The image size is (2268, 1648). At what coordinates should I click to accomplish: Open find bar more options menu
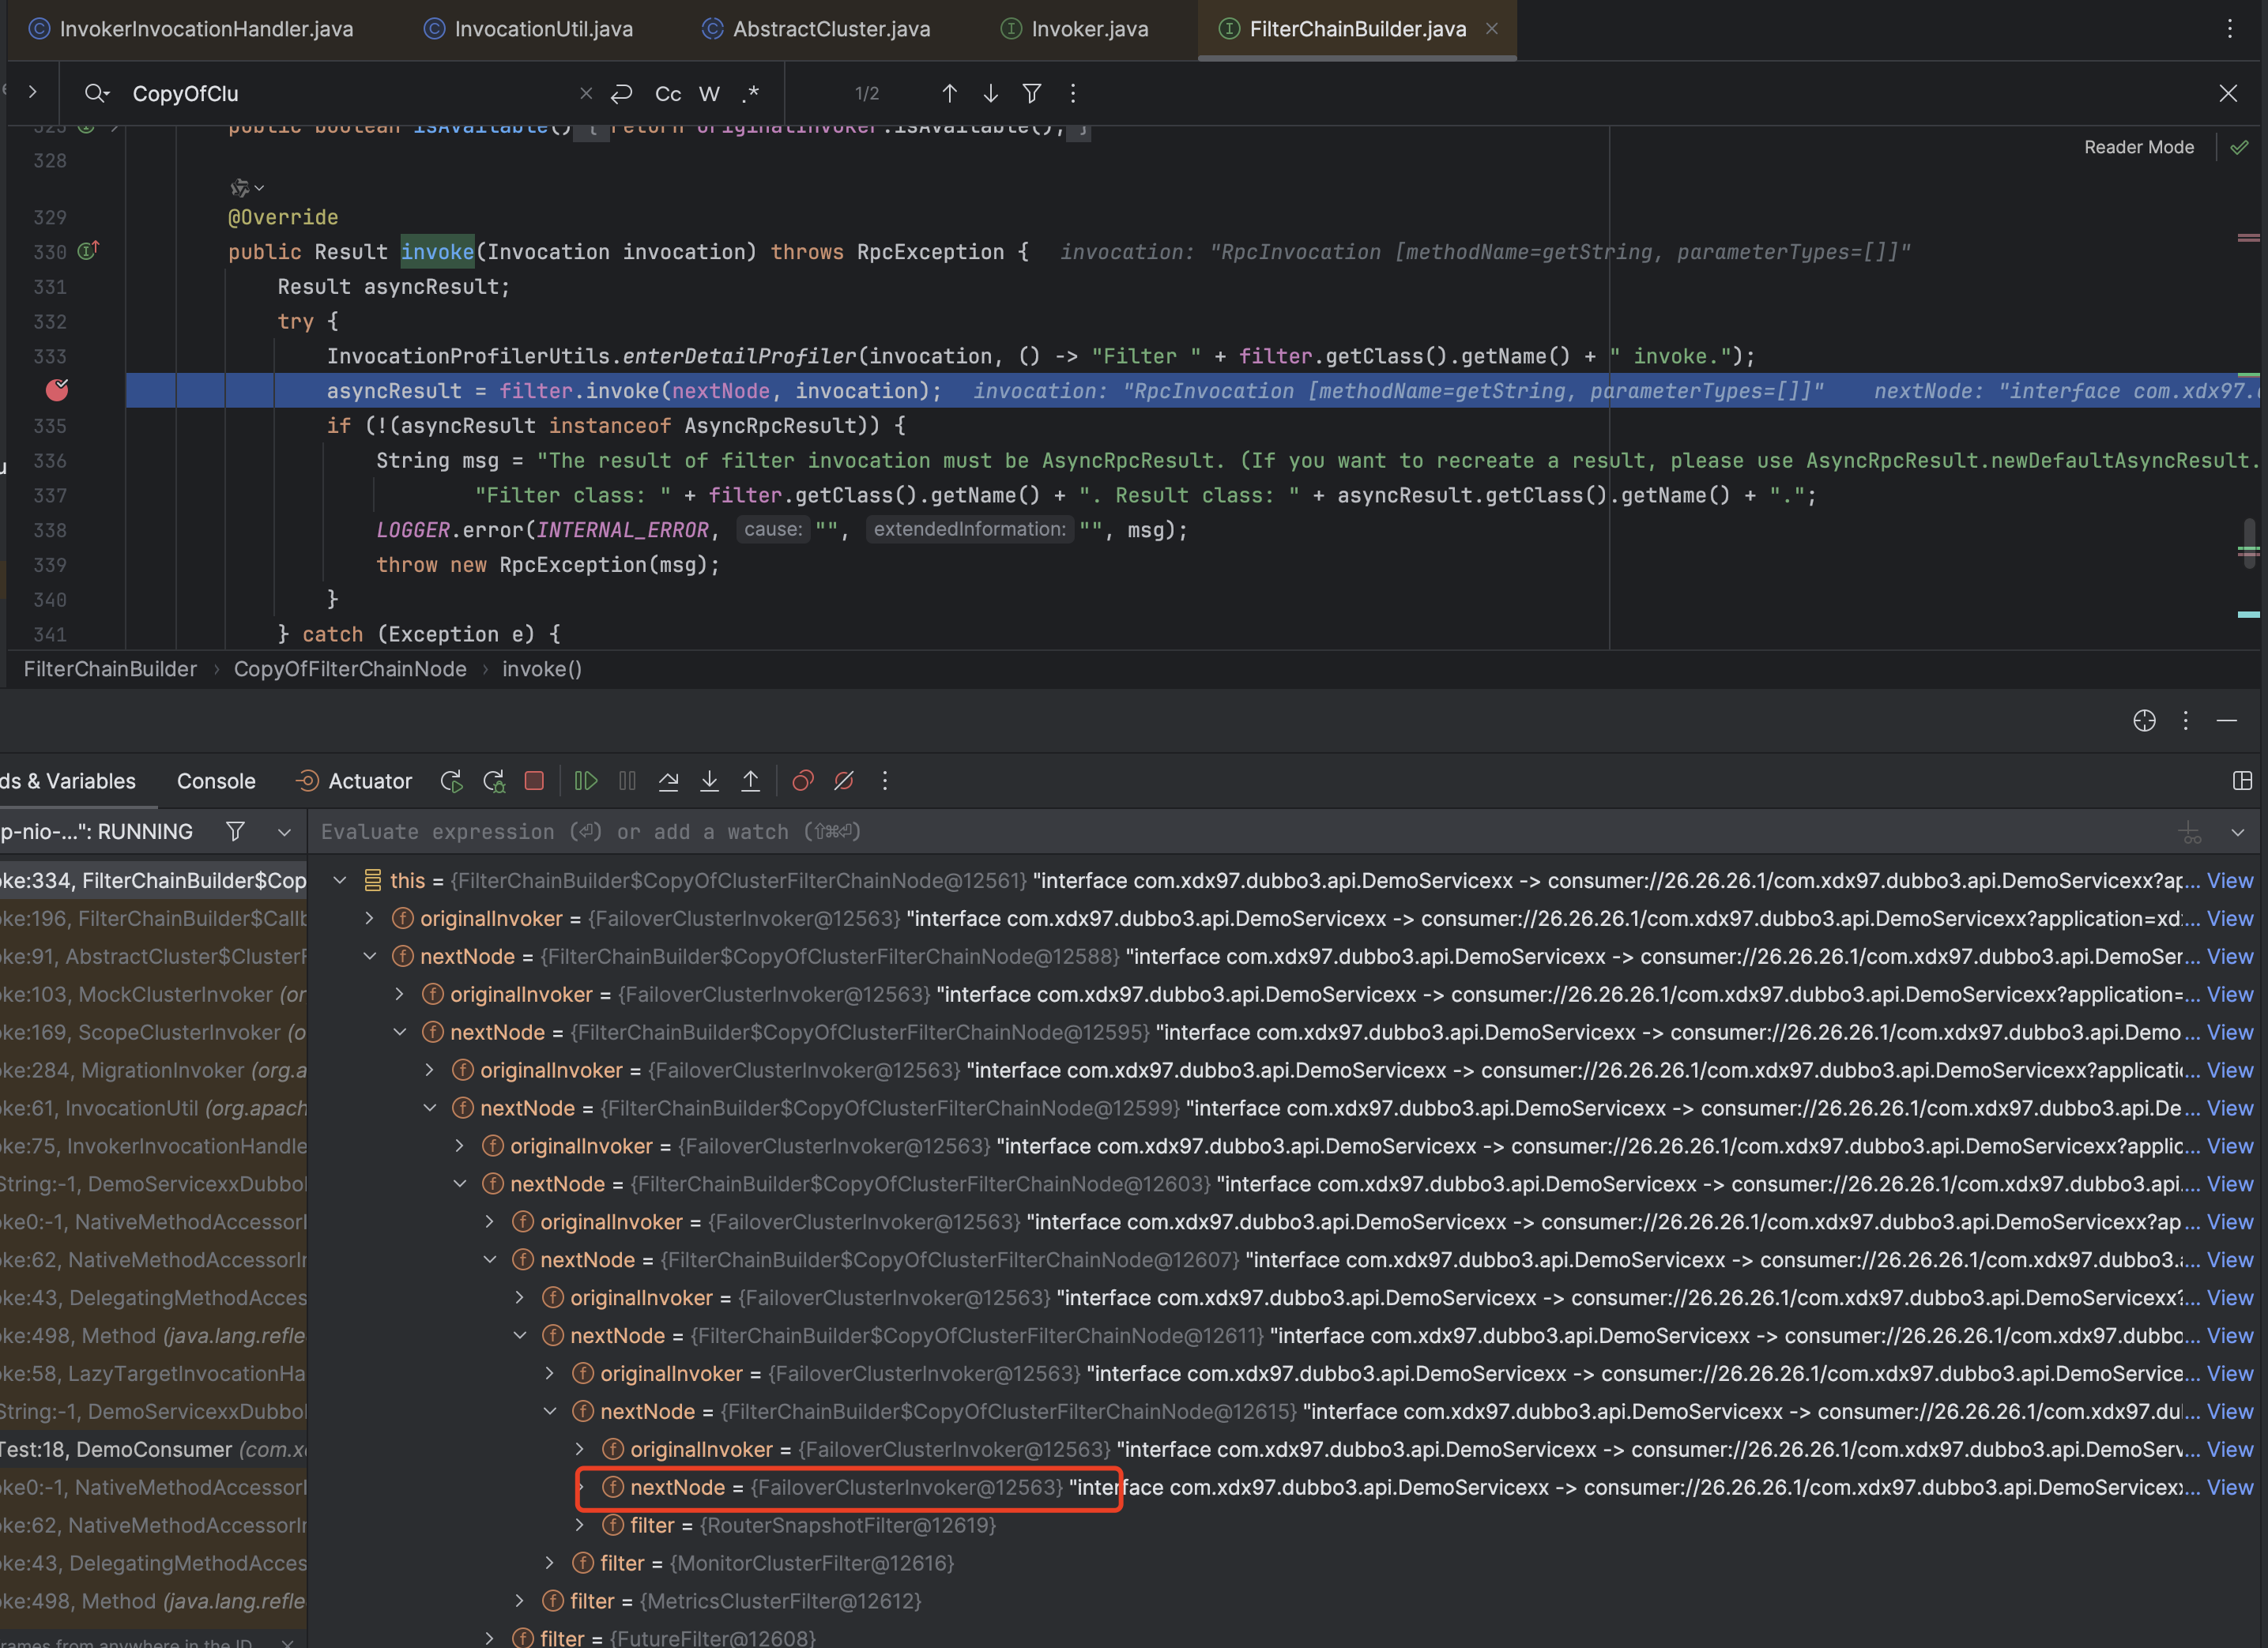coord(1073,93)
